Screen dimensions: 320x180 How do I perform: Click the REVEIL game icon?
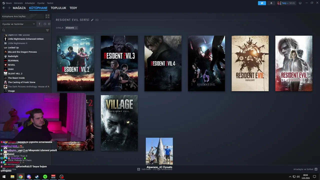click(5, 65)
